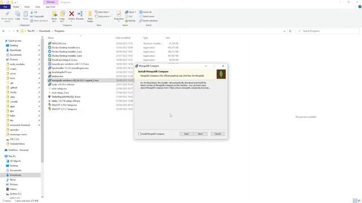The height and width of the screenshot is (203, 362).
Task: Select the AWSCLIV2.msi file
Action: (59, 43)
